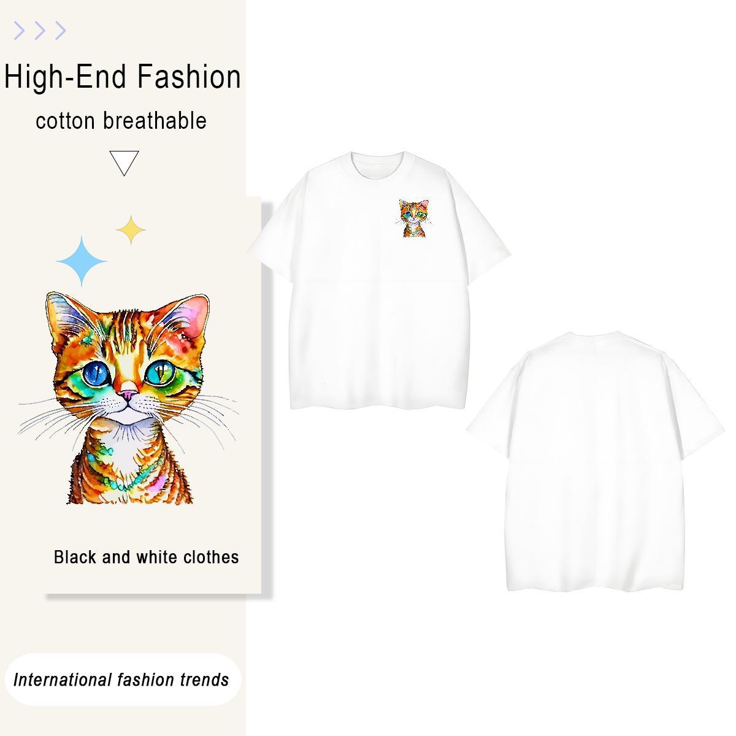Image resolution: width=736 pixels, height=736 pixels.
Task: Click the cotton breathable text
Action: point(121,121)
